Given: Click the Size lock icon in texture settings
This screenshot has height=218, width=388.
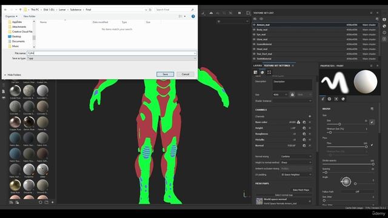Looking at the screenshot, I should [x=292, y=94].
